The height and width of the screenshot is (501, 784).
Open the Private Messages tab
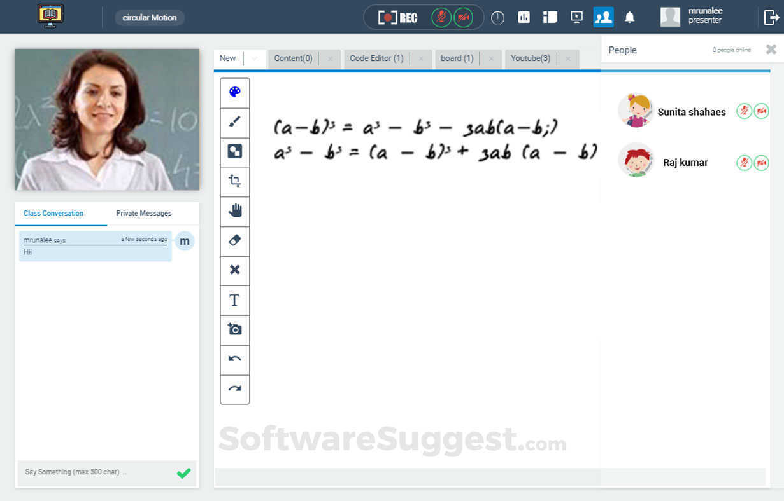point(143,213)
